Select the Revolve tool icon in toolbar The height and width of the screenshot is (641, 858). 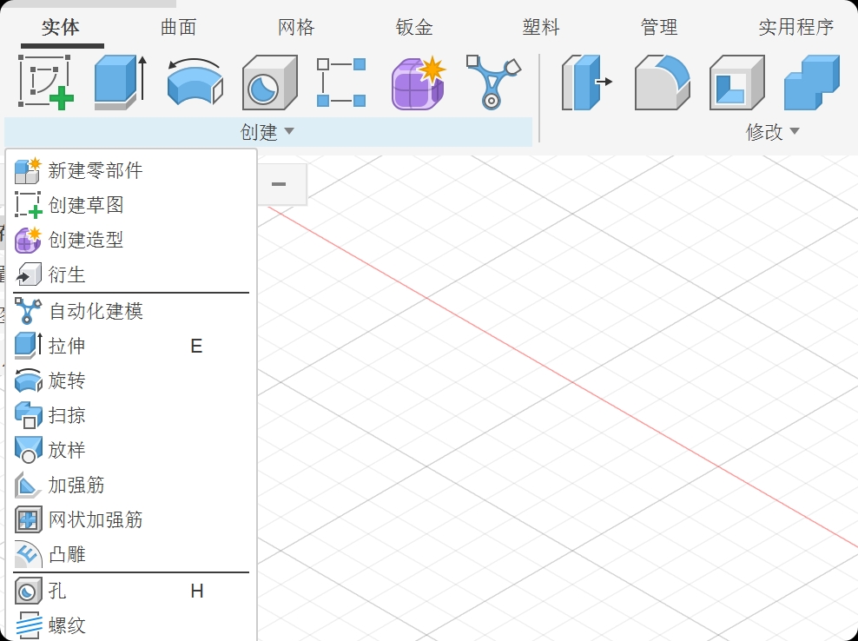pyautogui.click(x=195, y=82)
